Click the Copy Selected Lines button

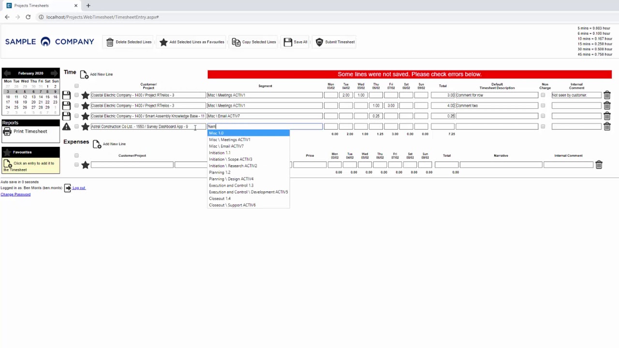254,42
